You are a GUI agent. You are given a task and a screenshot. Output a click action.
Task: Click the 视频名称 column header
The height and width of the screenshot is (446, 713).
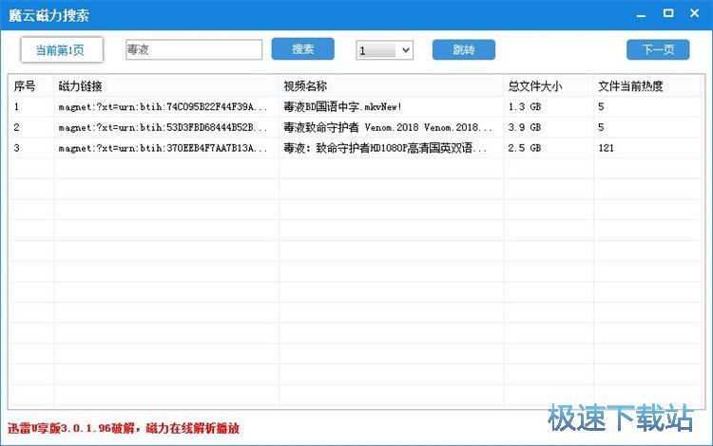pos(391,85)
